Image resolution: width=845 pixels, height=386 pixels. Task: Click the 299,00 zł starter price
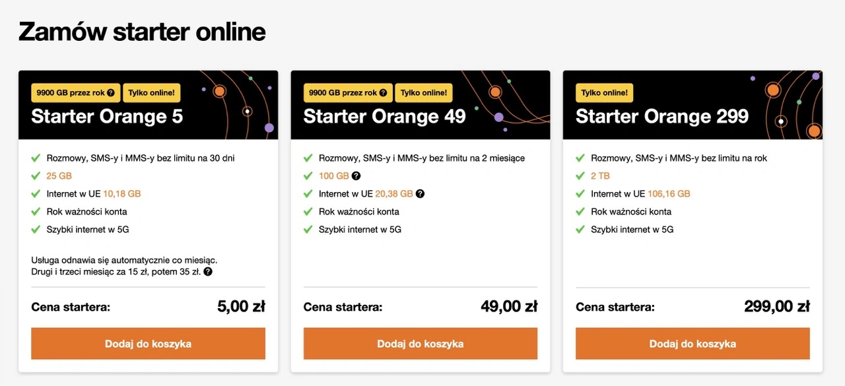tap(776, 307)
